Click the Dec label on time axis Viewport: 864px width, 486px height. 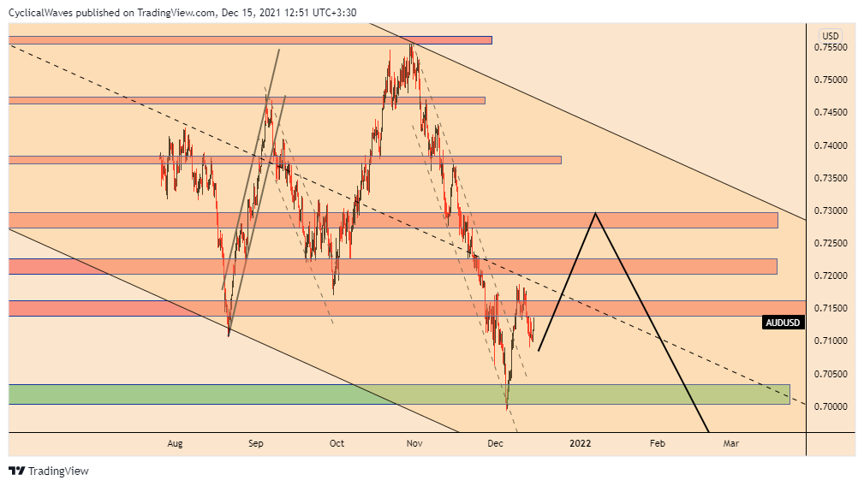(496, 443)
